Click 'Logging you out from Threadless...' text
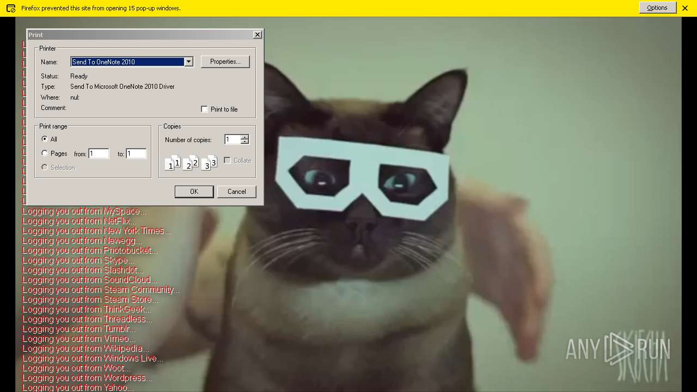The image size is (697, 392). [x=87, y=319]
